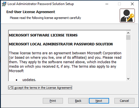Click the installer icon in the title bar
Screen dimensions: 139x108
point(4,4)
